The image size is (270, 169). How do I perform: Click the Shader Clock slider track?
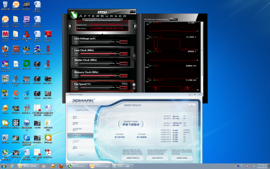click(97, 63)
